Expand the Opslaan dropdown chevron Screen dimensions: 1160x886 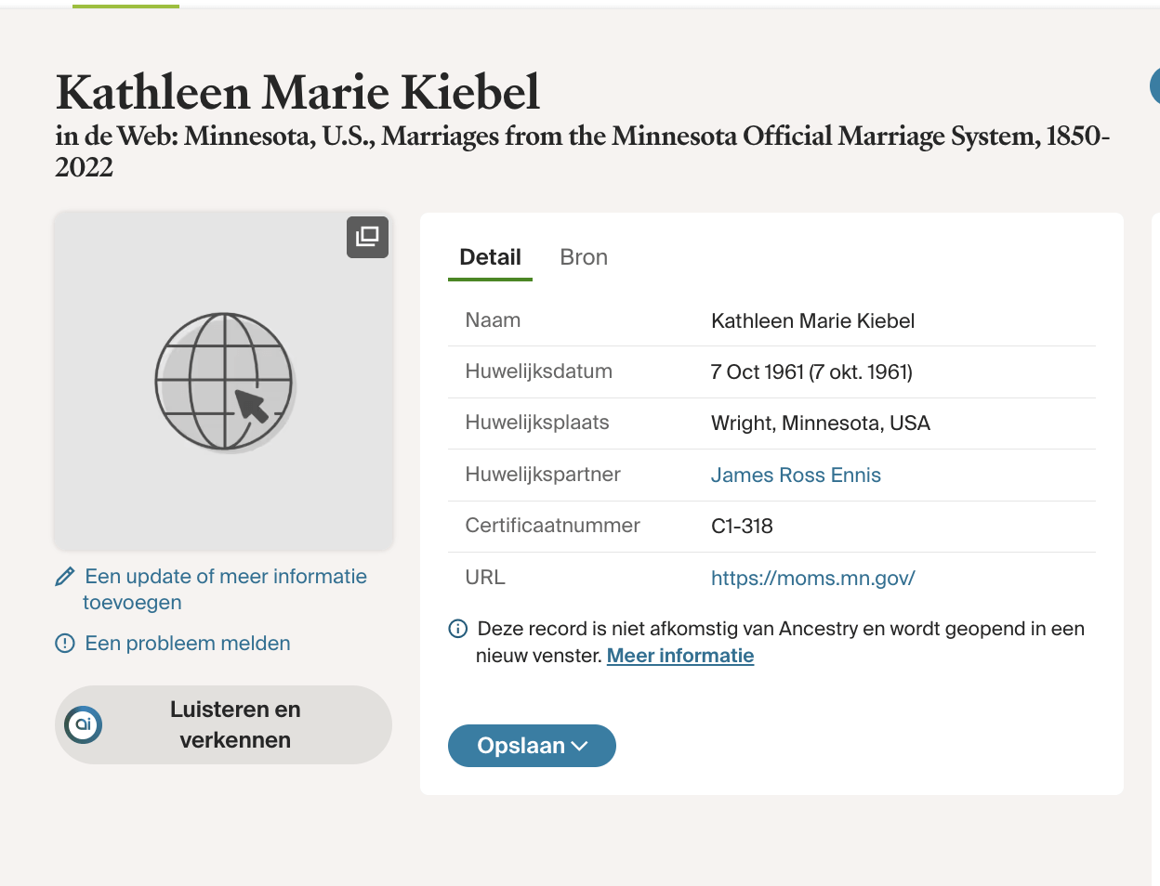(x=579, y=746)
